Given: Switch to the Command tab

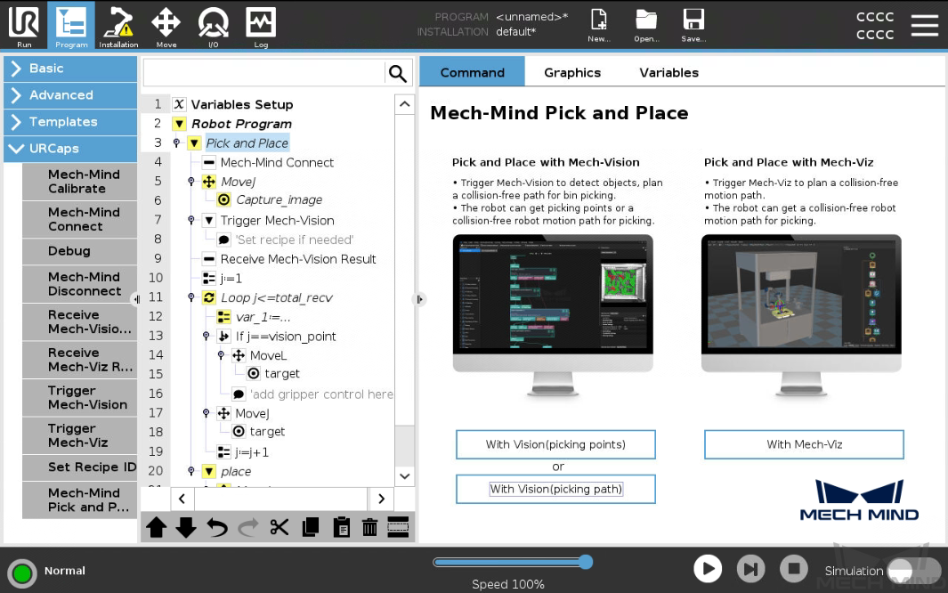Looking at the screenshot, I should (472, 72).
